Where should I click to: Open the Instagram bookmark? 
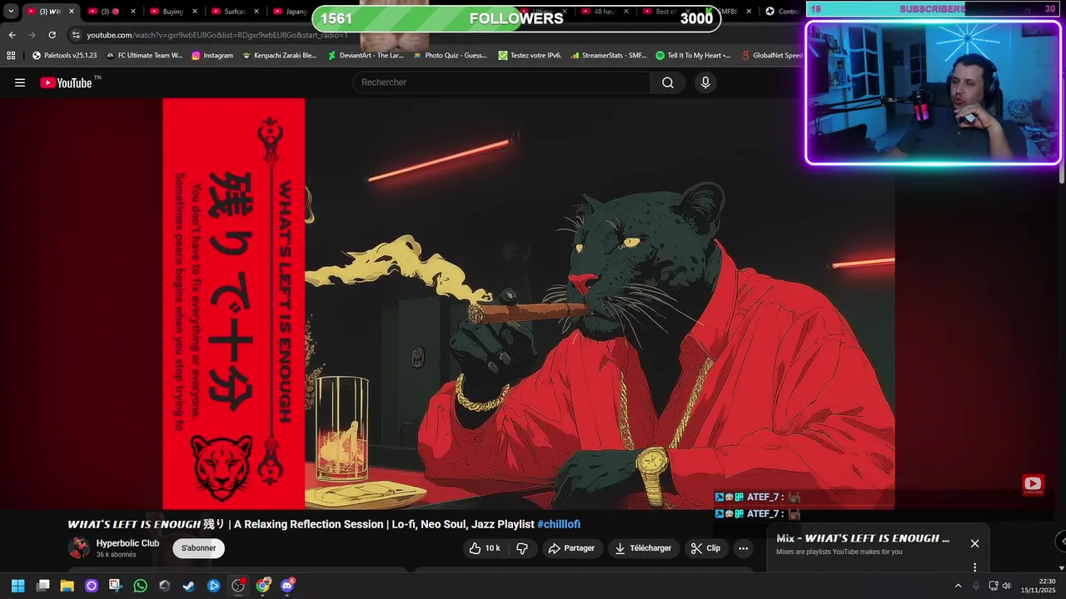[x=212, y=56]
